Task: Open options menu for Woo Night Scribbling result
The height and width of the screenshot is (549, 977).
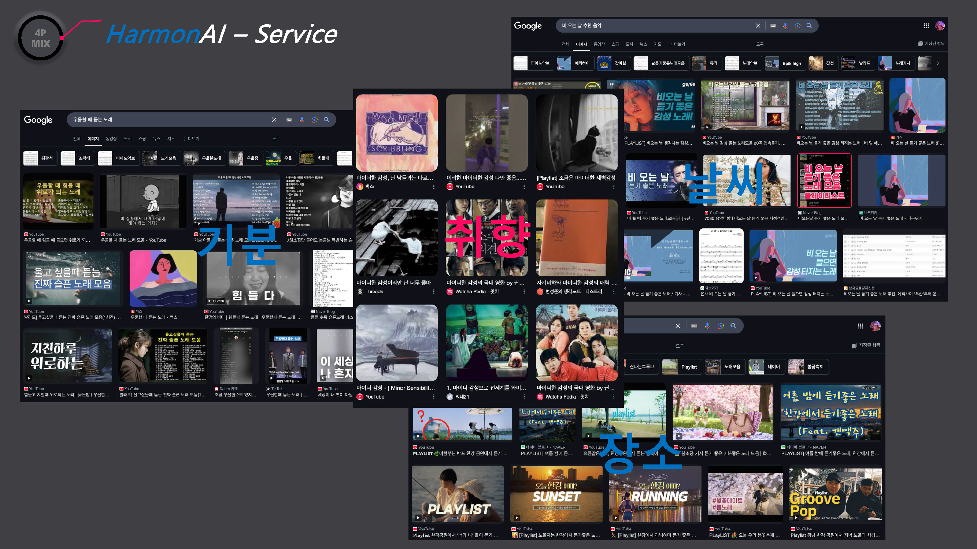Action: (434, 187)
